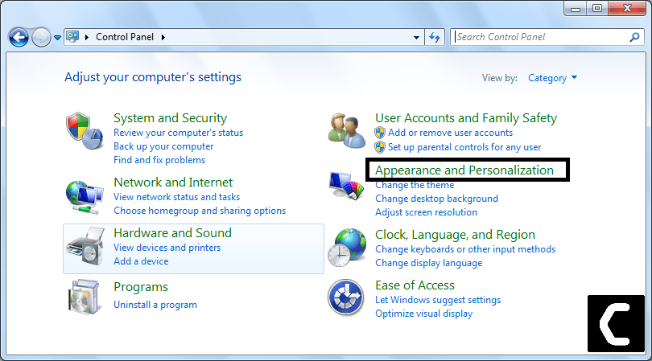Open Choose homegroup and sharing options
Viewport: 652px width, 361px height.
(200, 211)
